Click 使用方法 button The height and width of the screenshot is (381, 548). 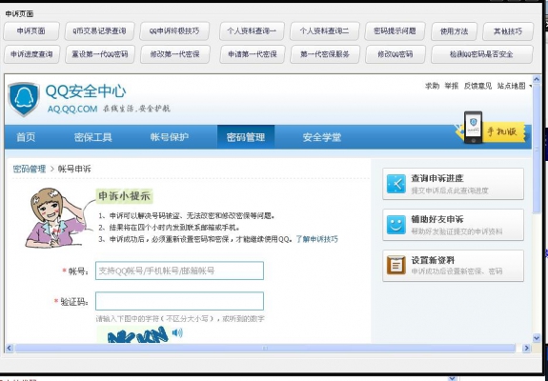click(454, 31)
